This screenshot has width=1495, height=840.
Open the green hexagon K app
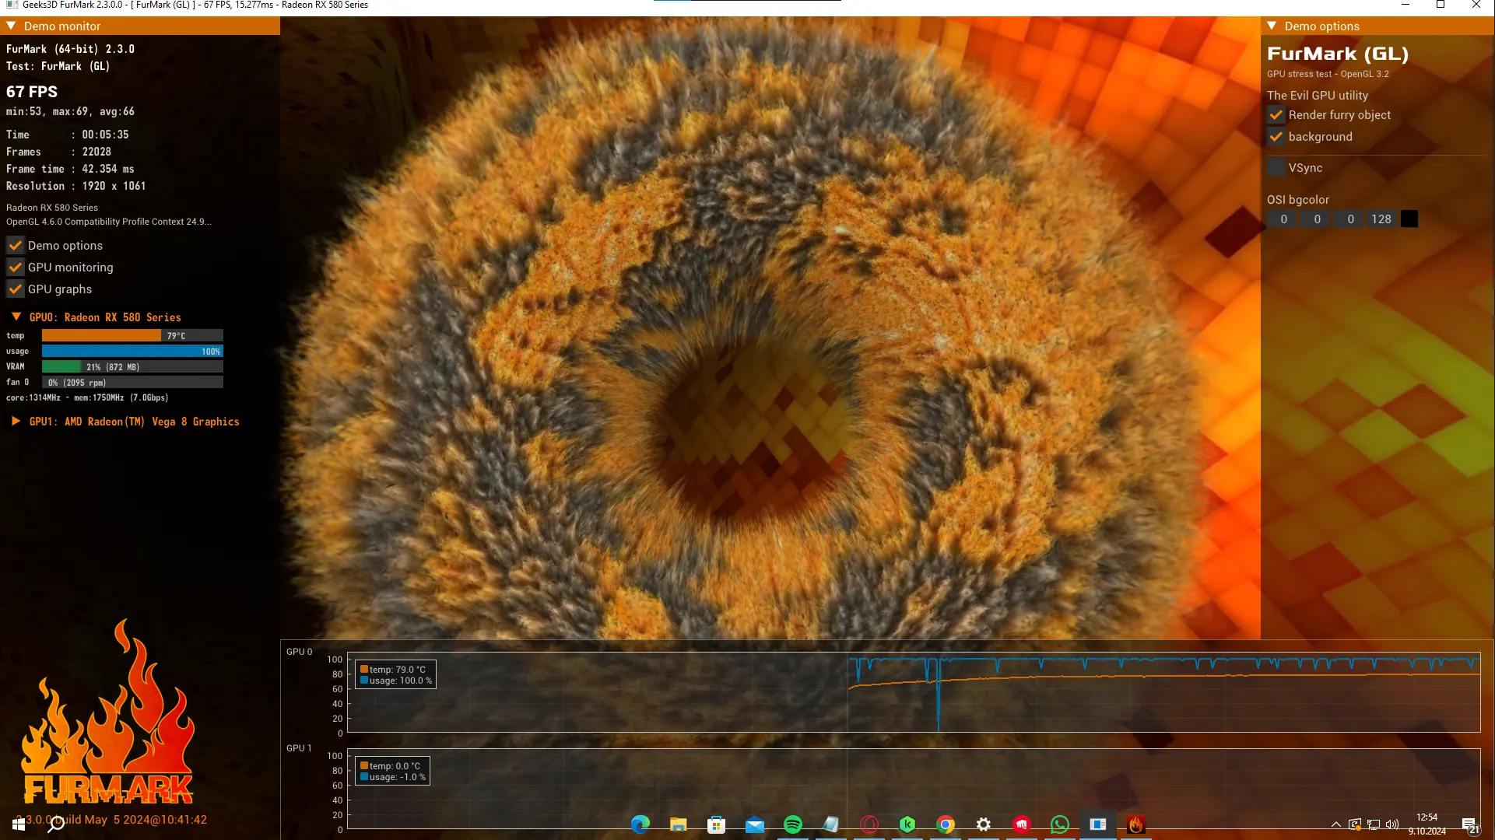click(x=907, y=824)
